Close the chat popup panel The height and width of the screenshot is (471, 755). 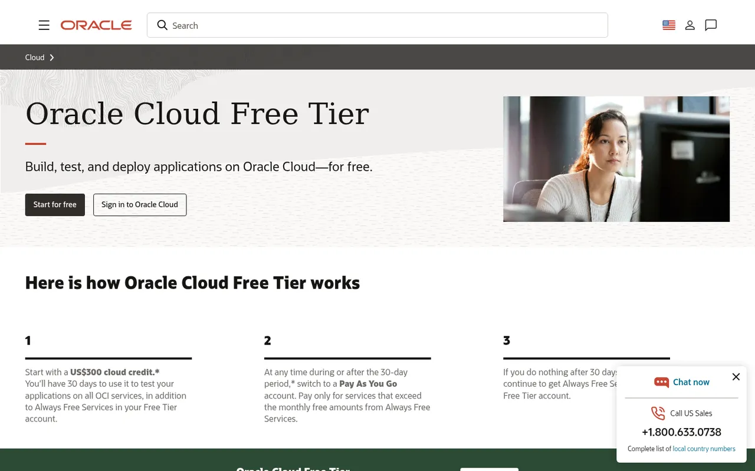pos(736,377)
